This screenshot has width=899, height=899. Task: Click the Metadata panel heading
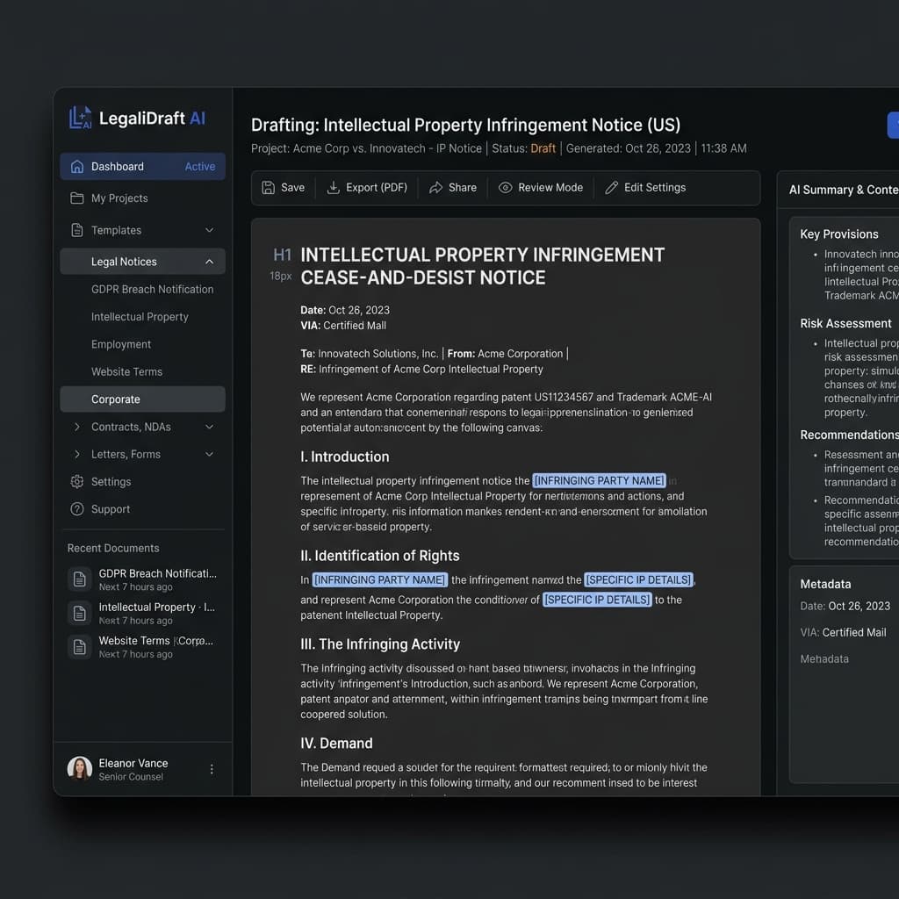coord(825,584)
